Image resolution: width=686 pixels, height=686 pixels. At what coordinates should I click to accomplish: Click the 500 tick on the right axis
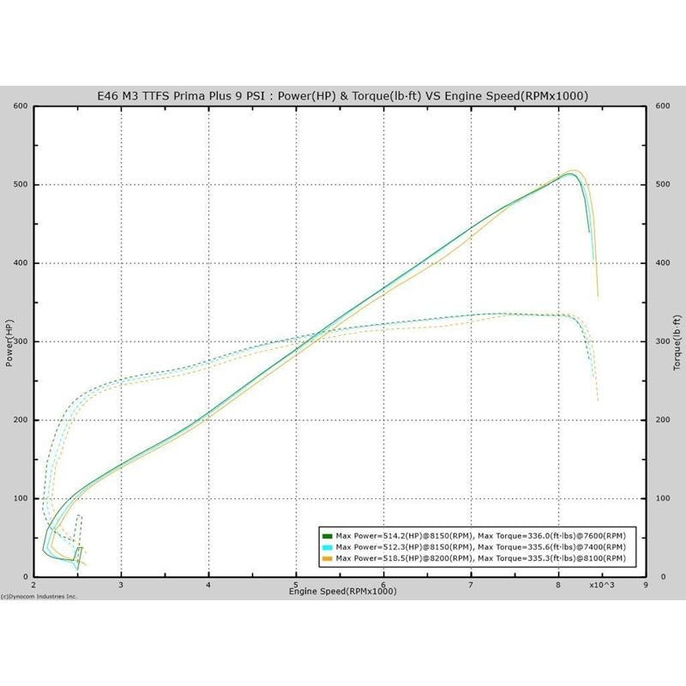(661, 184)
